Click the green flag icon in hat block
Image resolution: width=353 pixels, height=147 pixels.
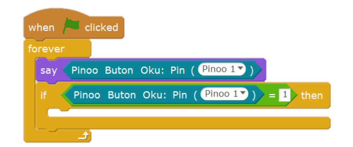[x=71, y=26]
